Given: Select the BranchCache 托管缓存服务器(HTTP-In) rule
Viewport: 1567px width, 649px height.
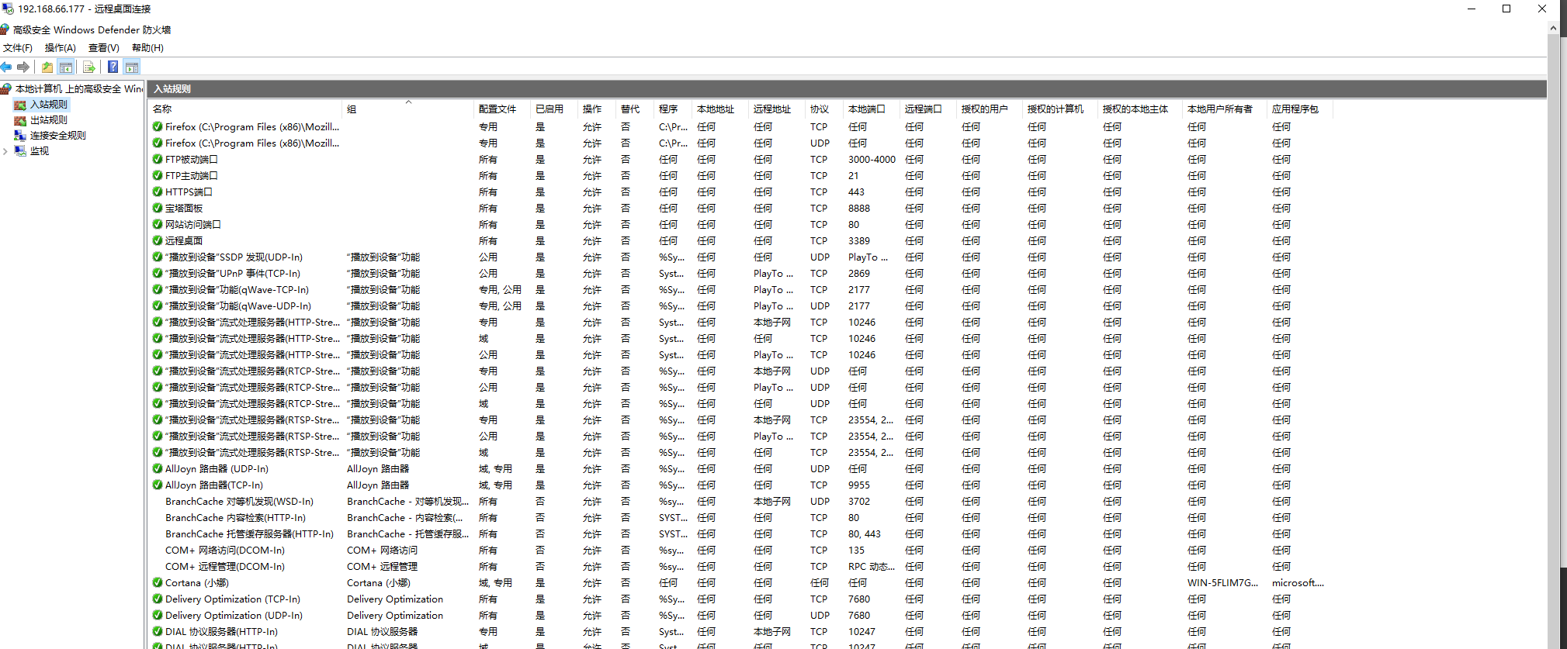Looking at the screenshot, I should point(249,534).
